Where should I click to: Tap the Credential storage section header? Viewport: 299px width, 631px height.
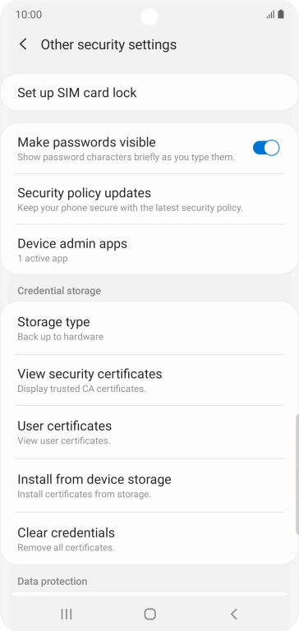59,291
